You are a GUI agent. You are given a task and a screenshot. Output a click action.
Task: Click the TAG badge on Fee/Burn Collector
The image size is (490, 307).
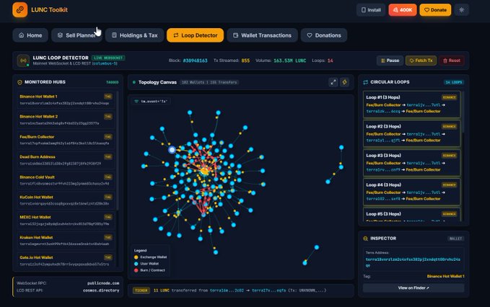tap(108, 137)
